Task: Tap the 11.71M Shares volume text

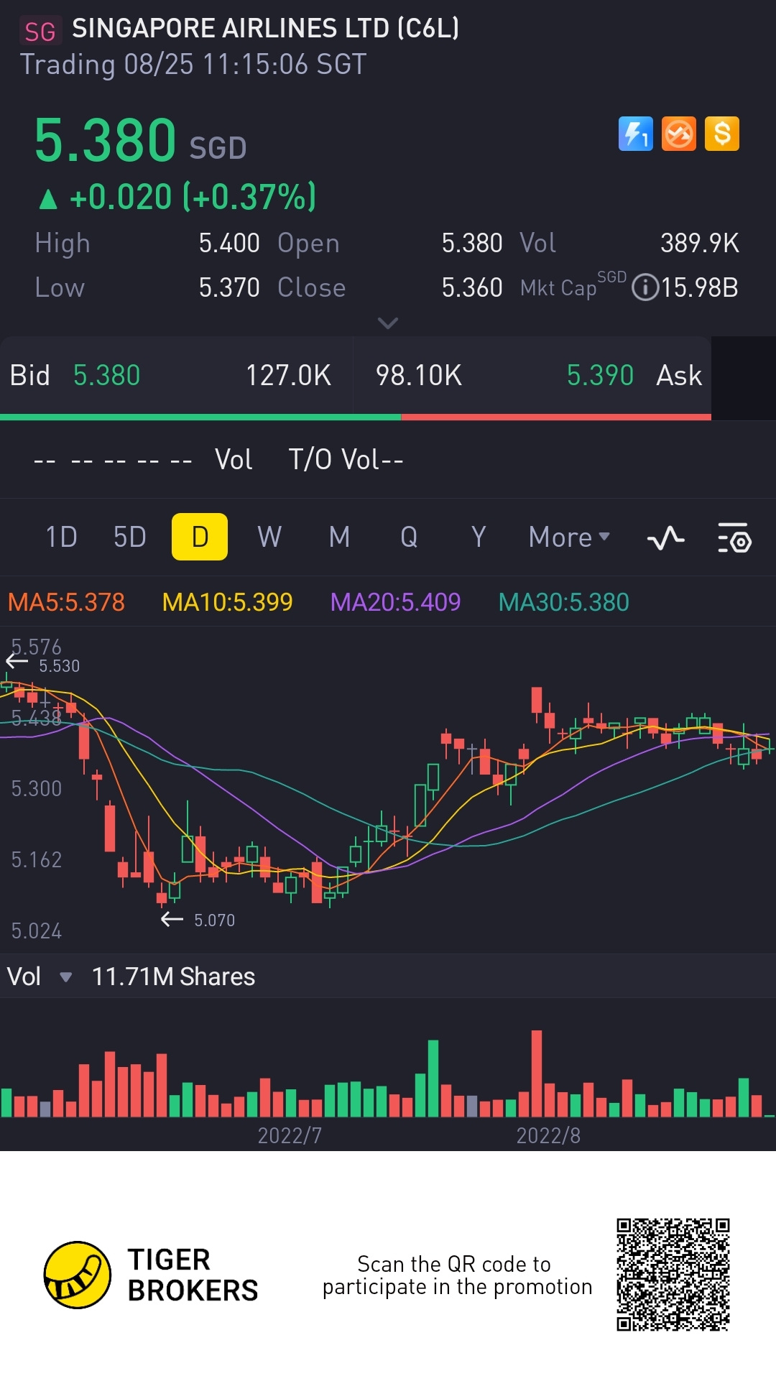Action: tap(173, 977)
